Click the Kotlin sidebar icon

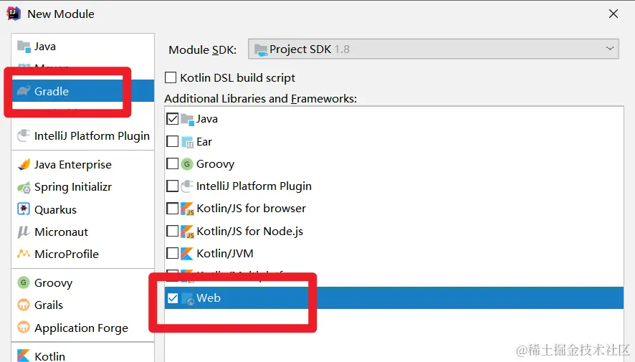(24, 356)
